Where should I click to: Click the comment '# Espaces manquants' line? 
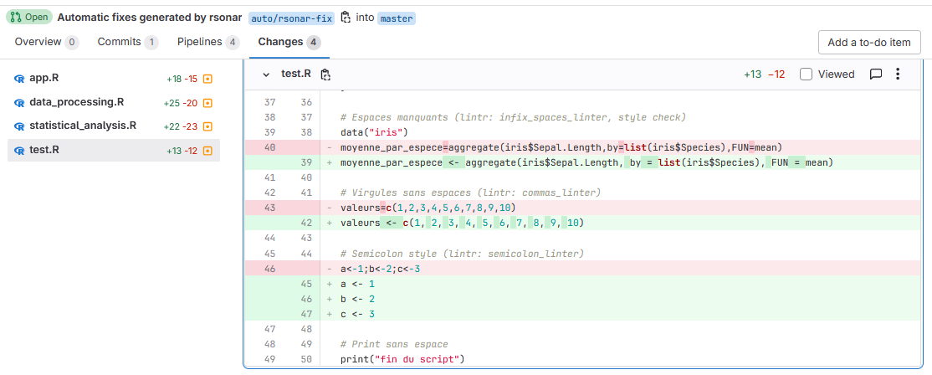click(514, 118)
